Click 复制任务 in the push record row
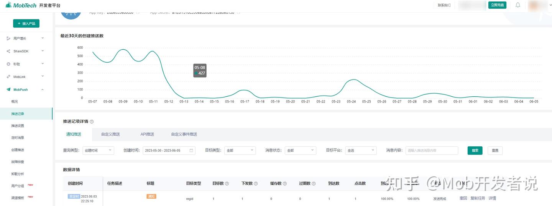This screenshot has height=206, width=552. tap(478, 198)
